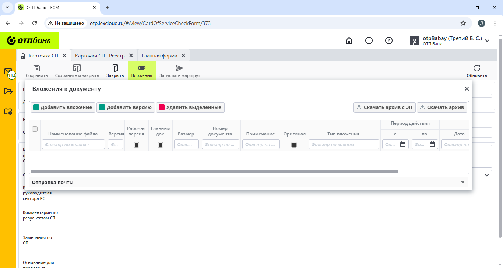Screen dimensions: 503x268
Task: Go to home page icon
Action: point(349,40)
